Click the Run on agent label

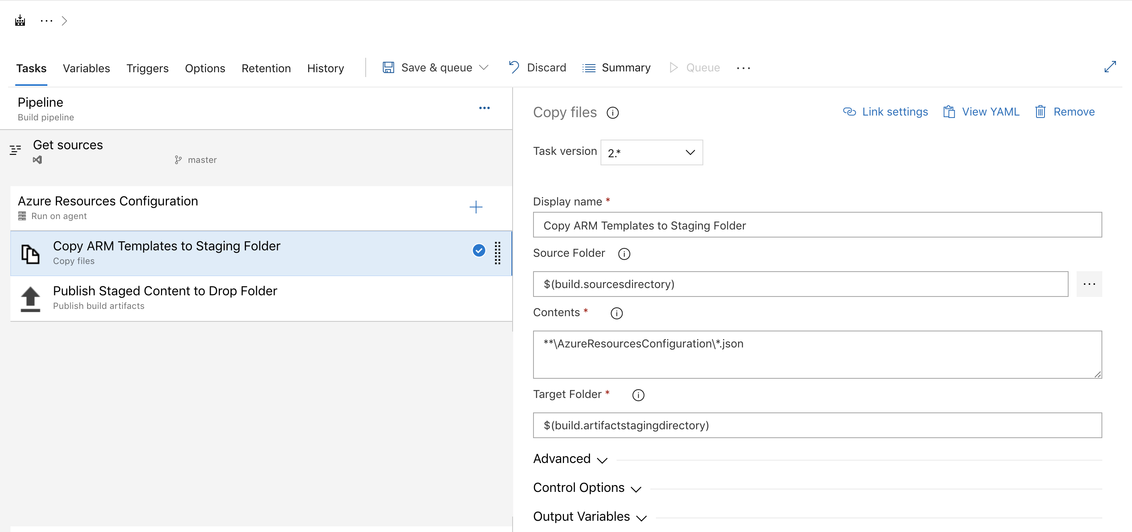59,216
